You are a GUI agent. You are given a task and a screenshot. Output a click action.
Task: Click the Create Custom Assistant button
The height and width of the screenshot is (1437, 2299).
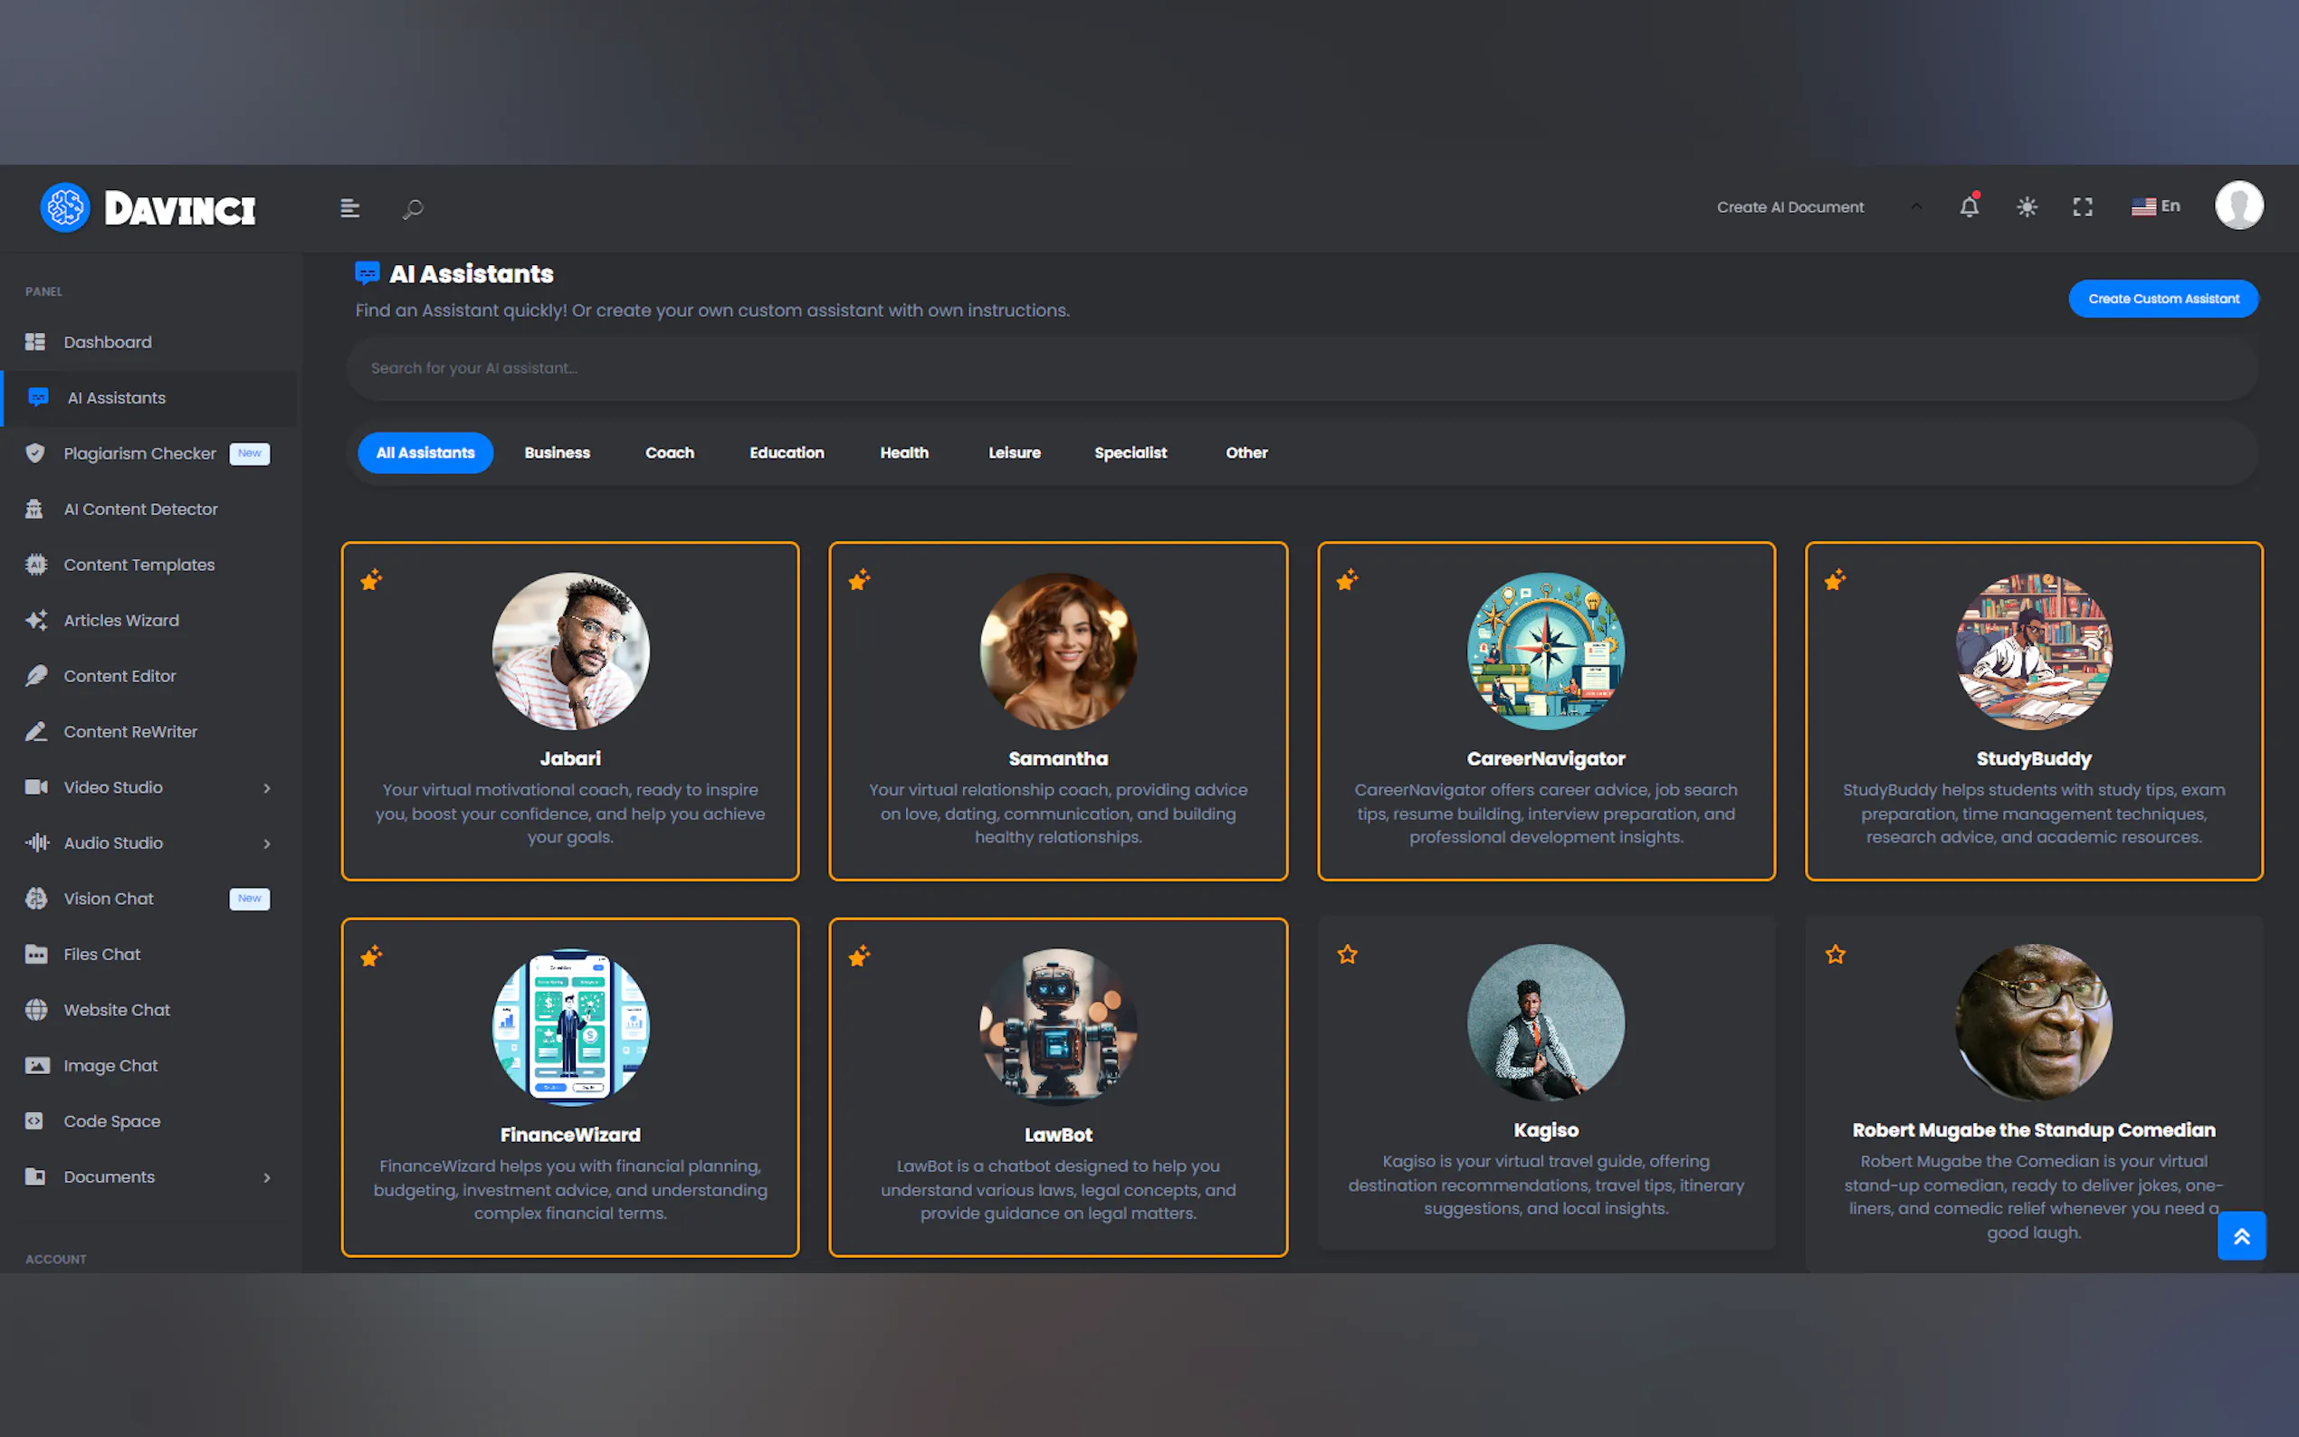[x=2162, y=299]
